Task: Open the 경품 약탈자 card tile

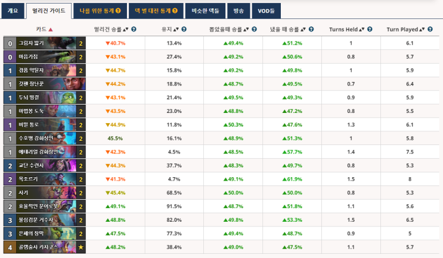Action: tap(45, 70)
